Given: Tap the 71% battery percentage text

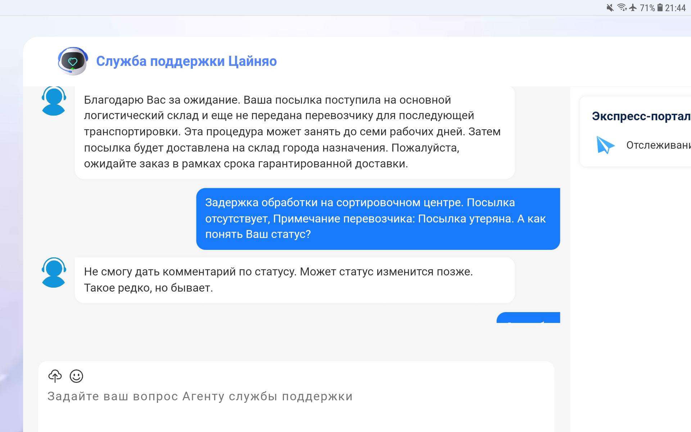Looking at the screenshot, I should tap(647, 8).
